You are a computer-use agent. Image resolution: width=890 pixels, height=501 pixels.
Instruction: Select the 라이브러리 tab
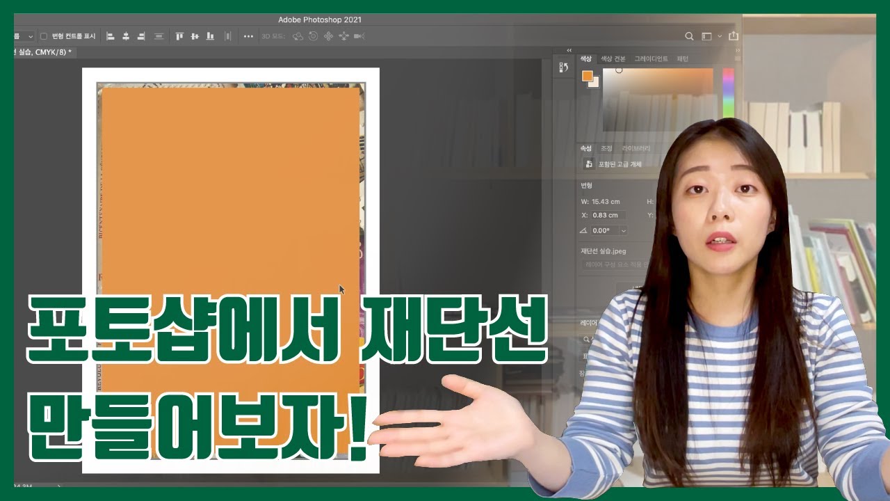636,148
